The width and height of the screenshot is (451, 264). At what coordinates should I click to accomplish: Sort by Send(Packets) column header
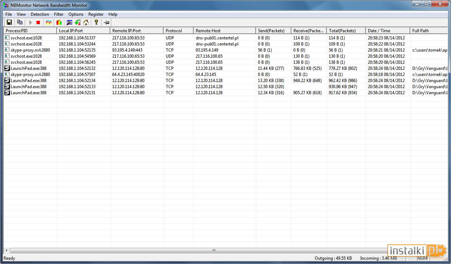[x=273, y=31]
